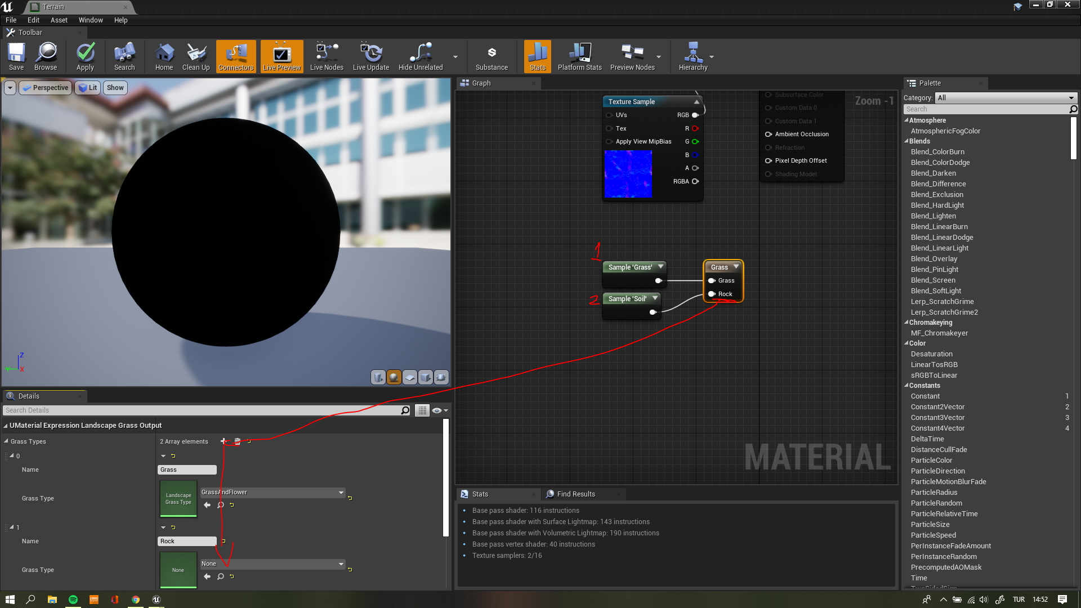Switch preview mesh to cube
The image size is (1081, 608).
426,377
